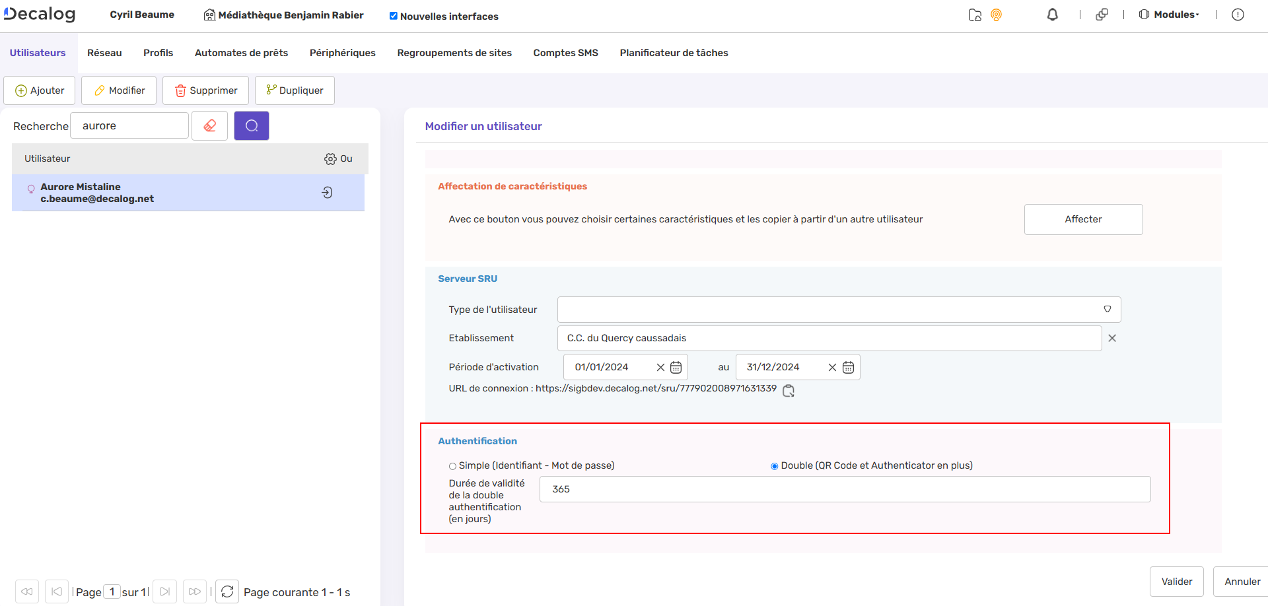Edit the double authentication validity duration value

coord(844,489)
